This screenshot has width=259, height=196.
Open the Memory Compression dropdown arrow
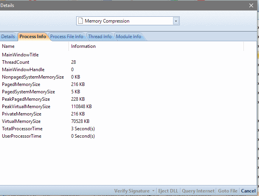pos(176,21)
